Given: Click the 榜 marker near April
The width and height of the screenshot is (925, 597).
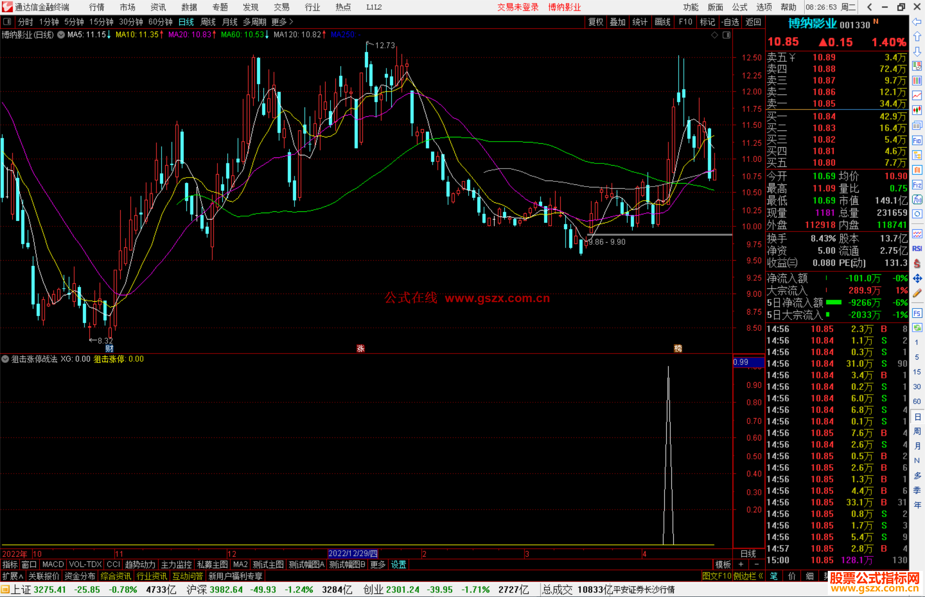Looking at the screenshot, I should (x=678, y=348).
